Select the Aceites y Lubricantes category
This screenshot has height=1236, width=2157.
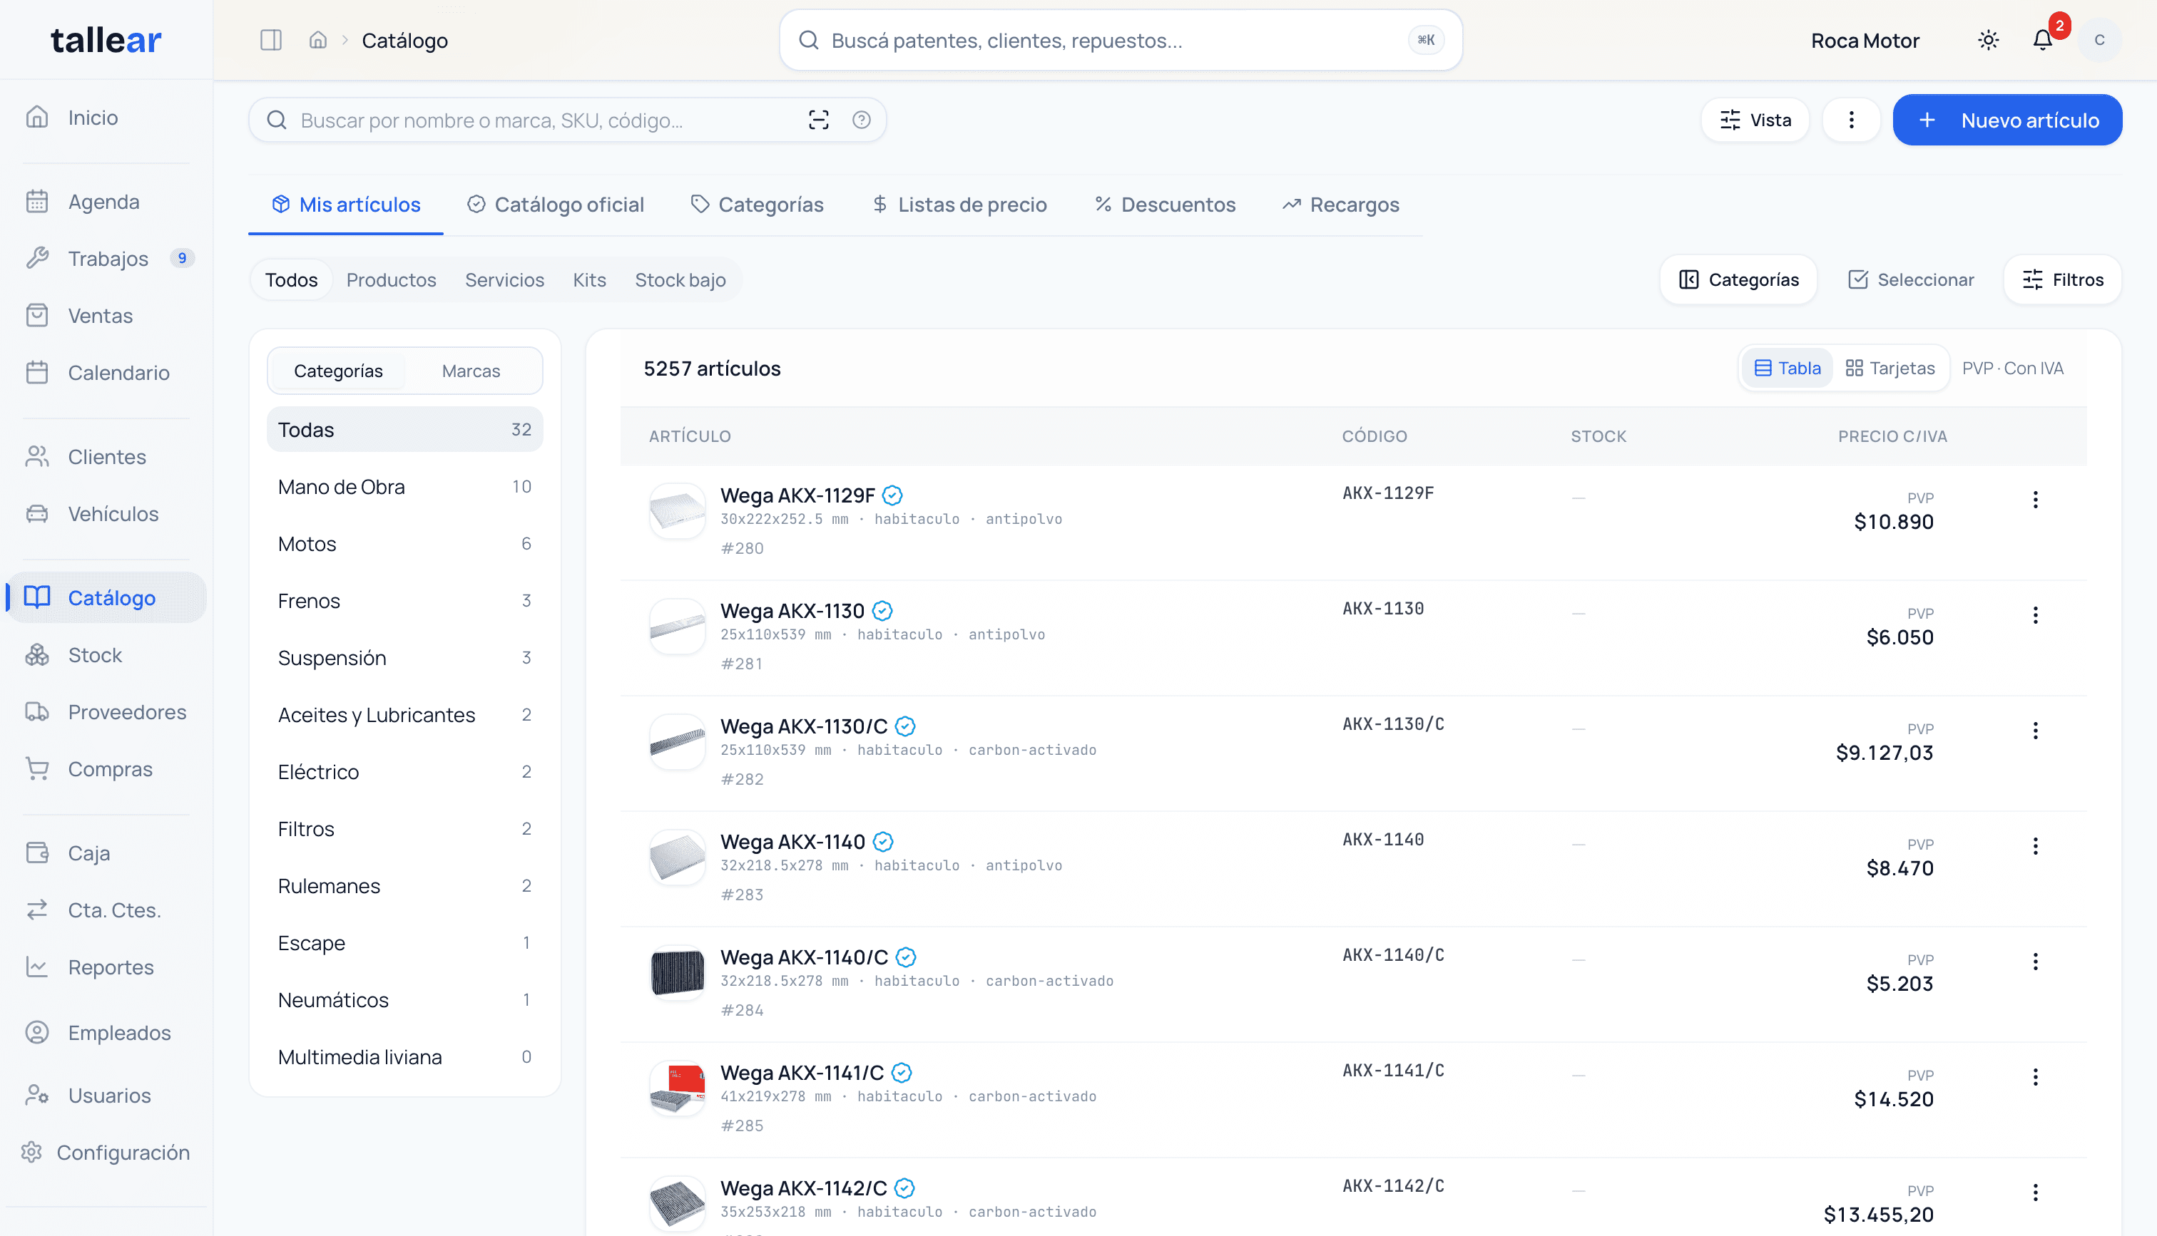click(405, 714)
